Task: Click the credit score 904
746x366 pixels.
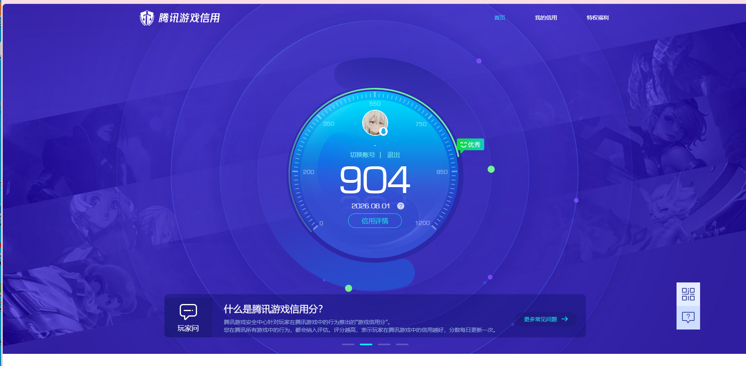Action: 375,180
